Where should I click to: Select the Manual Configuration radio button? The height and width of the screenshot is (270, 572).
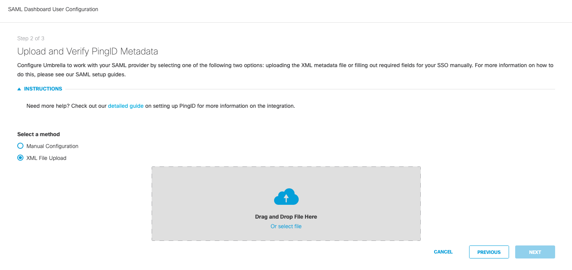pos(20,146)
